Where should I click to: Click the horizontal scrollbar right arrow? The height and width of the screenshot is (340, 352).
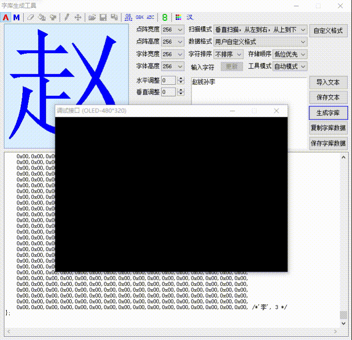[x=336, y=331]
